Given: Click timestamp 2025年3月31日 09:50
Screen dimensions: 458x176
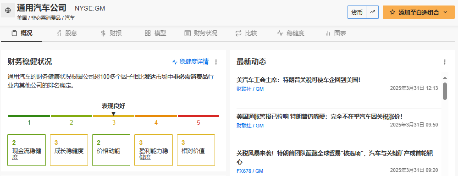Looking at the screenshot, I should pos(414,125).
